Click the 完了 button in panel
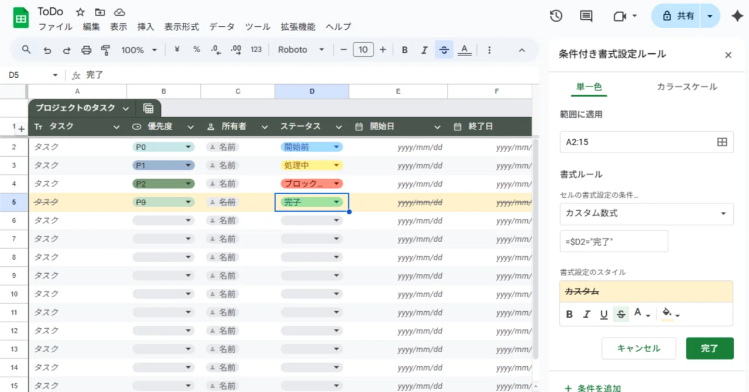749x392 pixels. click(709, 348)
